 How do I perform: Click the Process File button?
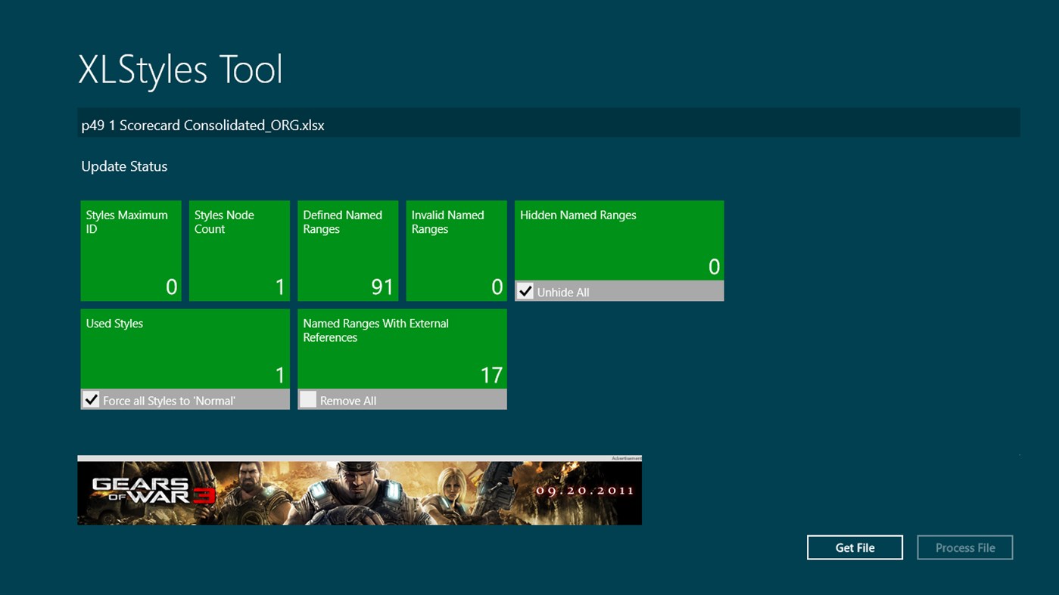964,547
